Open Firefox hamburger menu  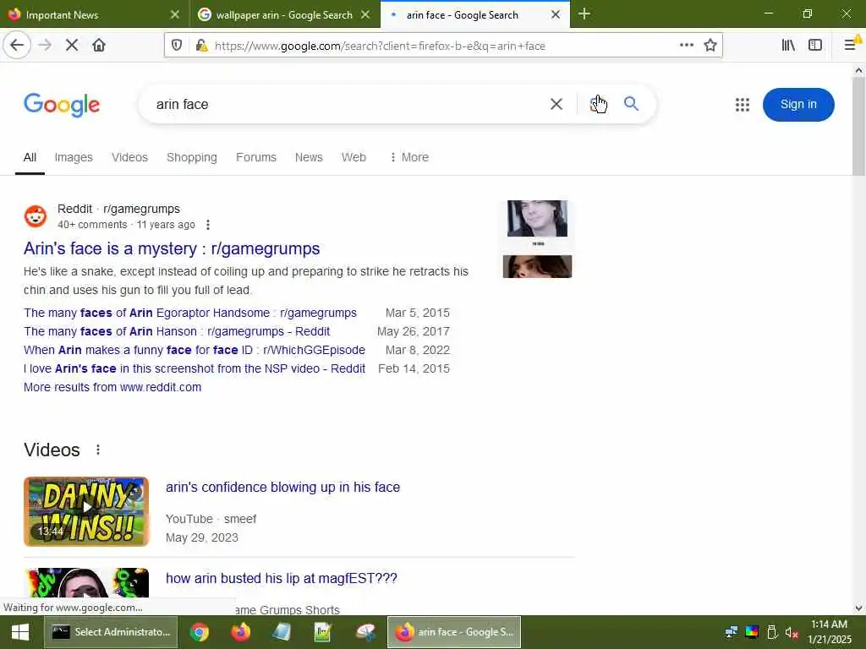pos(851,46)
